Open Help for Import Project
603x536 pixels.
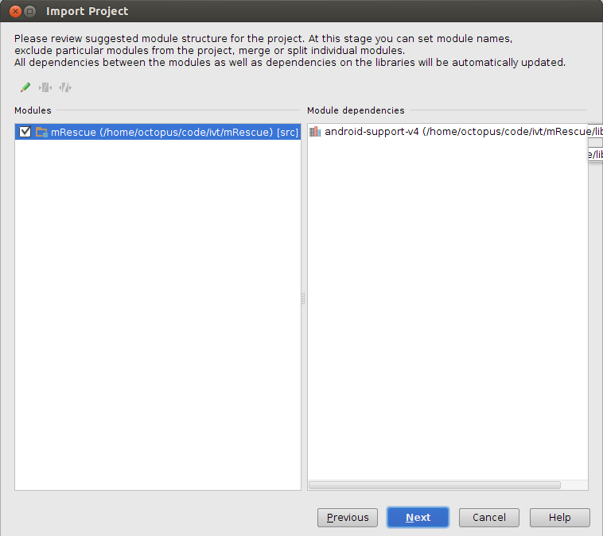(x=559, y=518)
